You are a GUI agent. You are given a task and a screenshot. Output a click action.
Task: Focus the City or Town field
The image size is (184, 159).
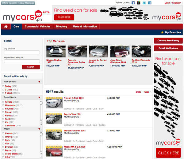tap(22, 52)
